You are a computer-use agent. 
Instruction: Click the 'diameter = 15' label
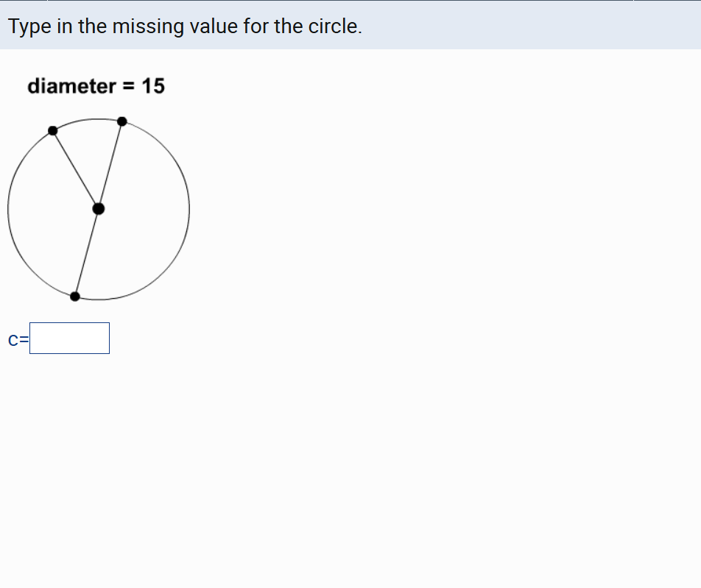click(x=96, y=86)
